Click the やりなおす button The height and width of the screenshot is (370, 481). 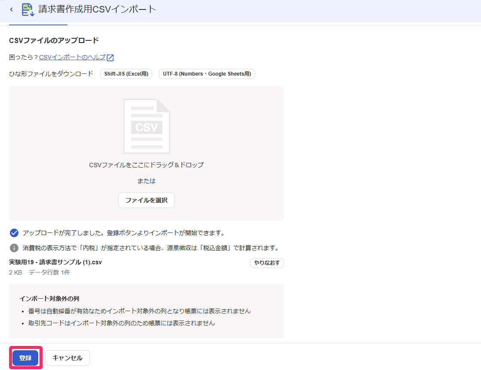pyautogui.click(x=267, y=263)
